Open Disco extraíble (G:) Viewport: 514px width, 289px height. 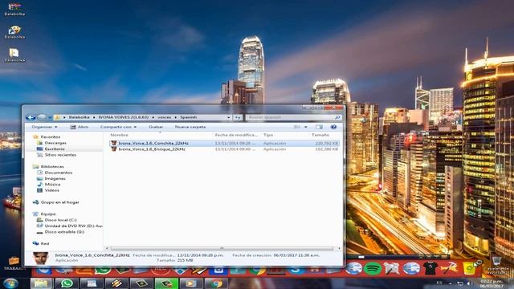tap(64, 232)
